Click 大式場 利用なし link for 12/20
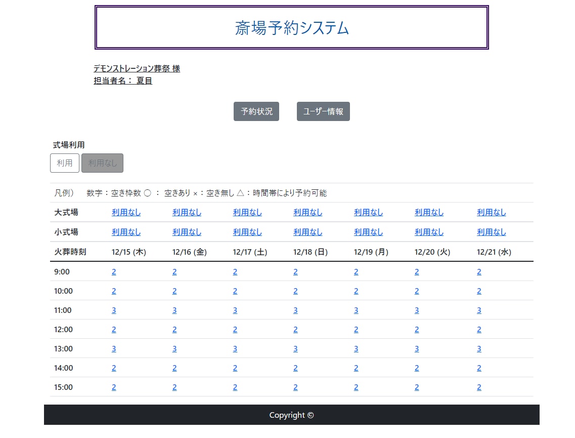 [429, 212]
